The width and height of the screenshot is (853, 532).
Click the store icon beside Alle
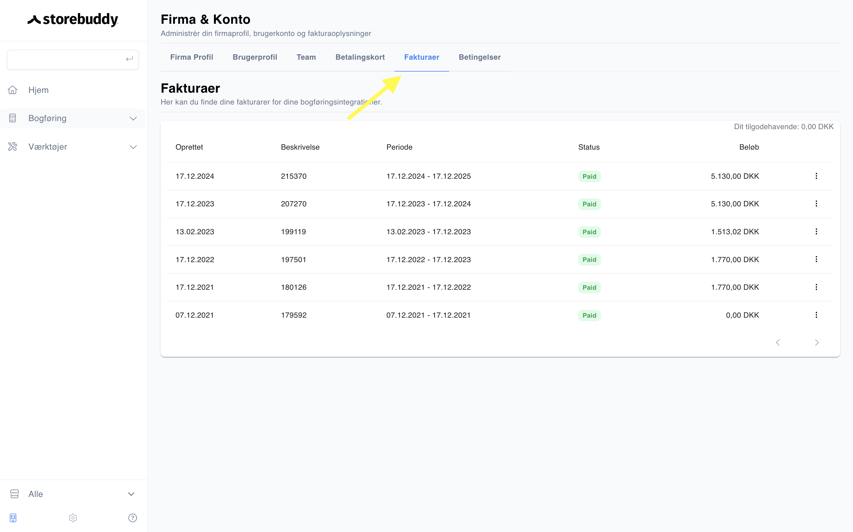pyautogui.click(x=15, y=494)
